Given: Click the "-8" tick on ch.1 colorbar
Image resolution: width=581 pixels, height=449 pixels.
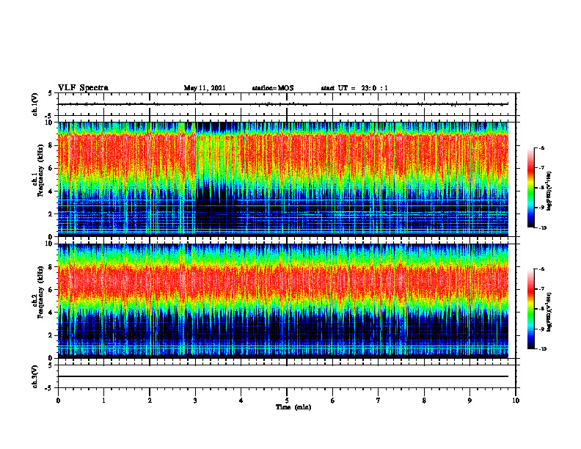Looking at the screenshot, I should [x=541, y=188].
